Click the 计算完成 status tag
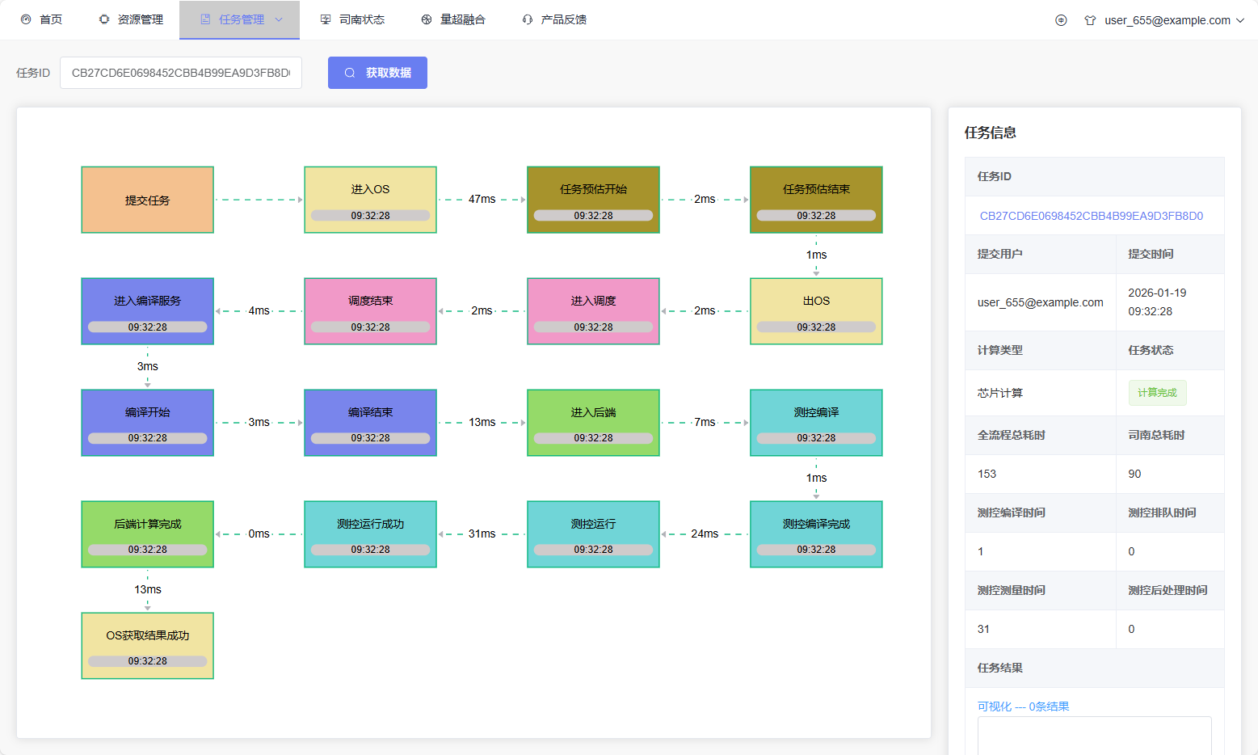 1157,393
